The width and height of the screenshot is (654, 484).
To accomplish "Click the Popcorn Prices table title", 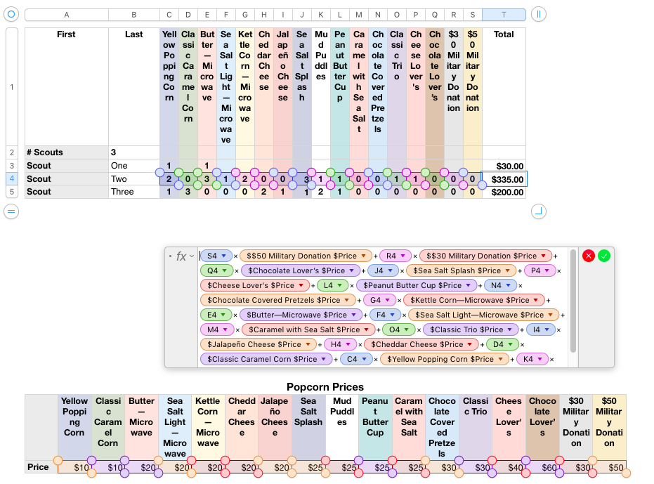I will 325,387.
